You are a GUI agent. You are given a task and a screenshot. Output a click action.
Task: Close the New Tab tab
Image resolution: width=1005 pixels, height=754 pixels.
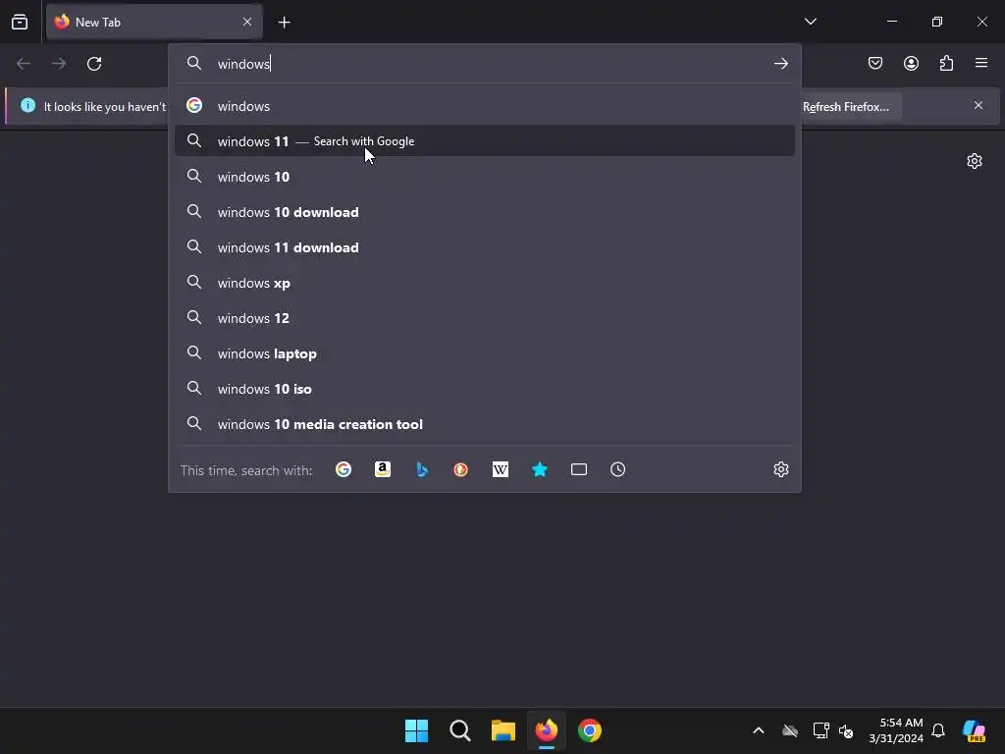tap(246, 22)
